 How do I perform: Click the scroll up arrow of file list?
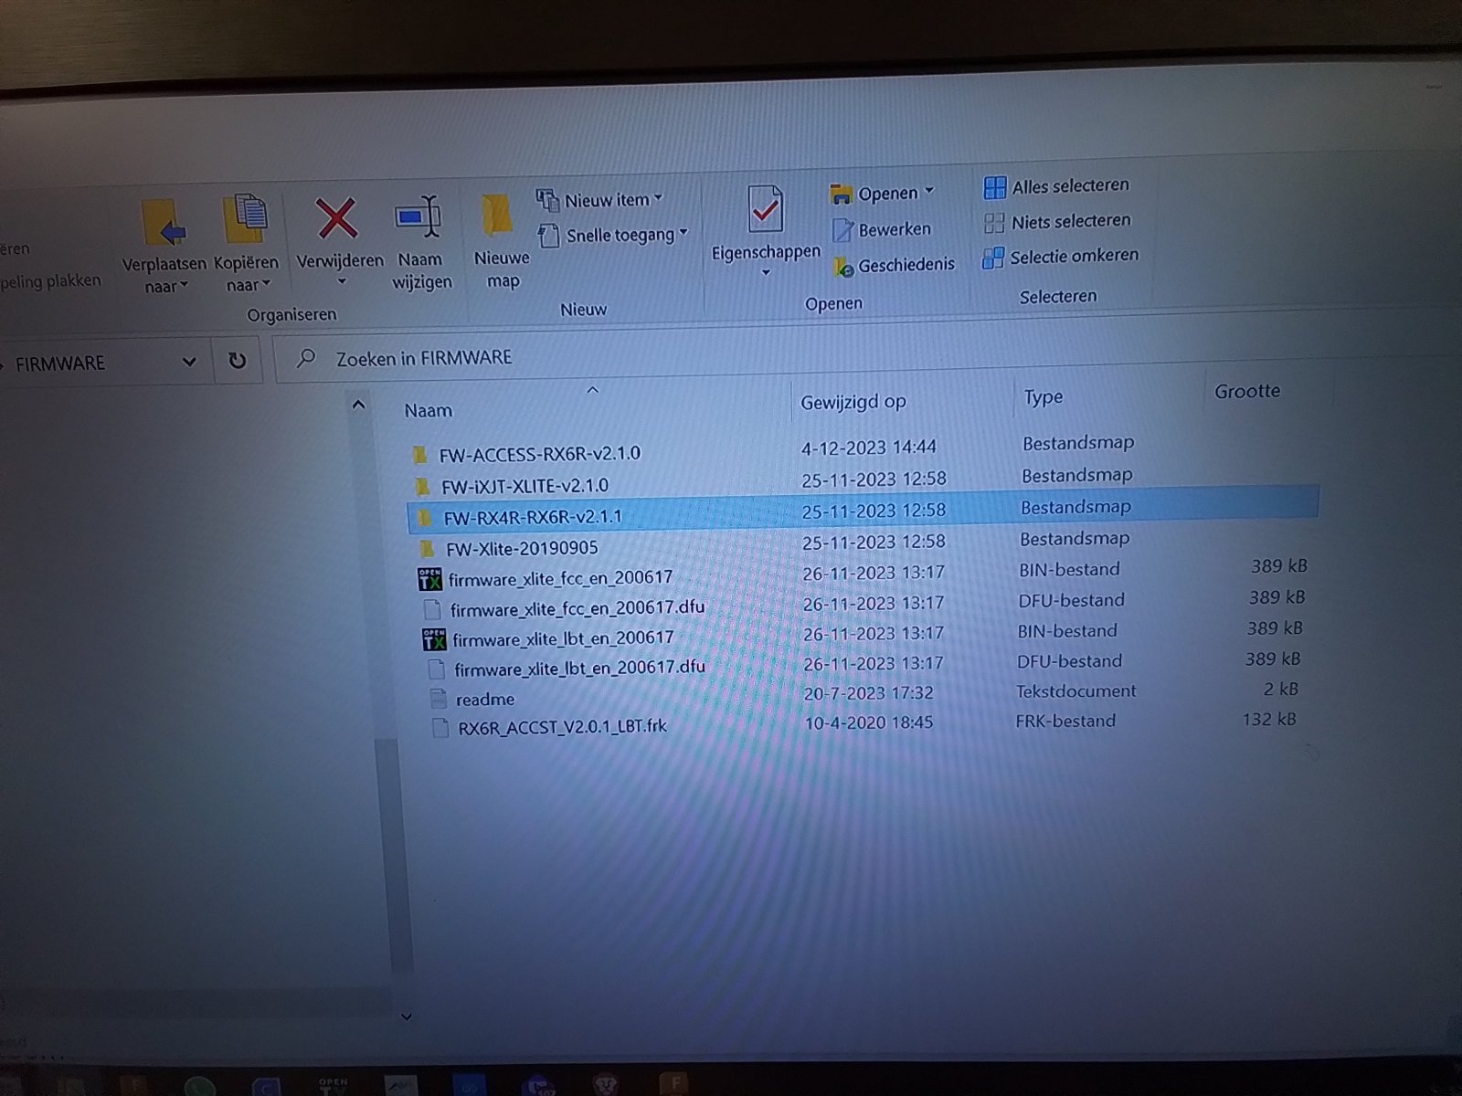[x=359, y=405]
